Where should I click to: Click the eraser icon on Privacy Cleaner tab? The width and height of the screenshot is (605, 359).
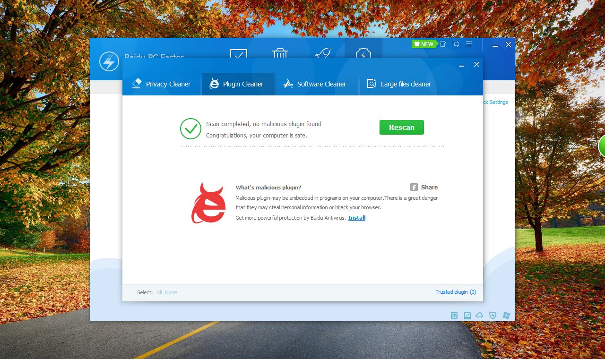click(137, 84)
